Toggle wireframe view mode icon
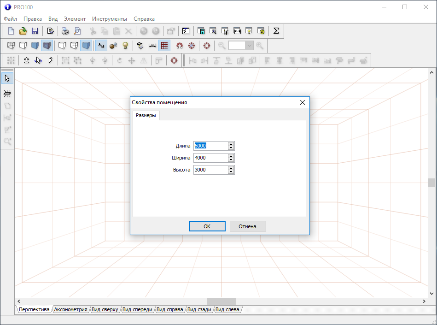Viewport: 437px width, 325px height. [x=11, y=46]
